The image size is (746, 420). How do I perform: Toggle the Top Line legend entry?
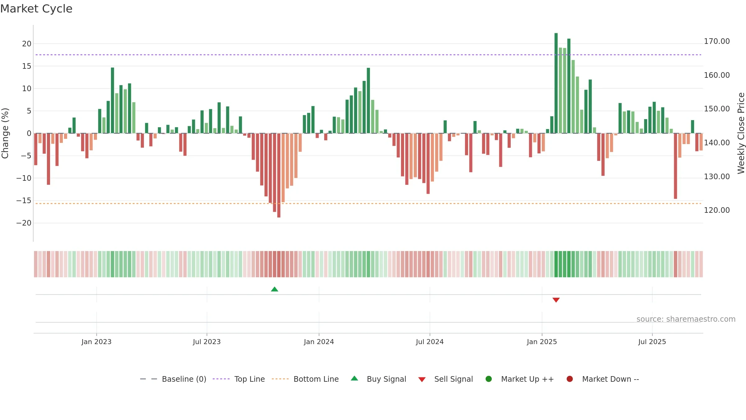239,379
